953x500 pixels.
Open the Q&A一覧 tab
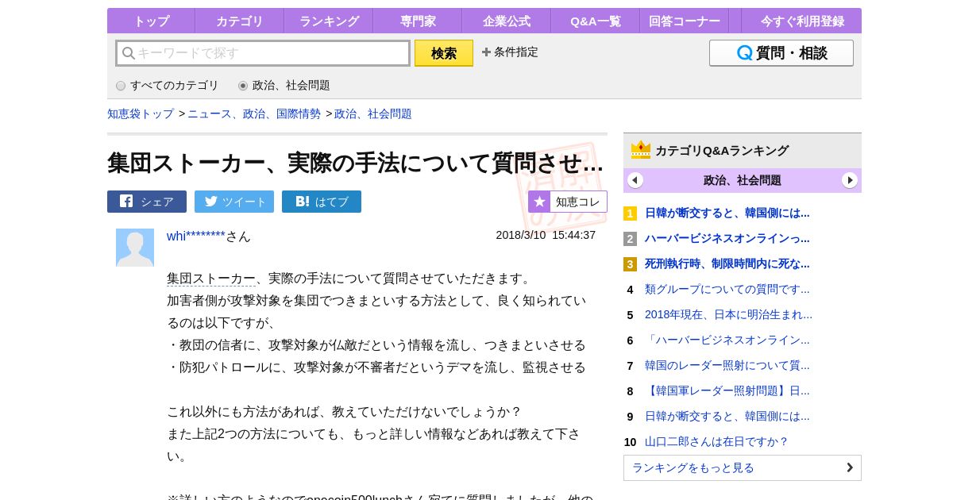click(x=596, y=21)
